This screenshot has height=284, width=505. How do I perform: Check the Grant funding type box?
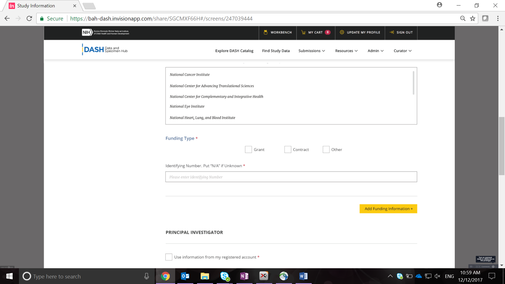pos(248,150)
